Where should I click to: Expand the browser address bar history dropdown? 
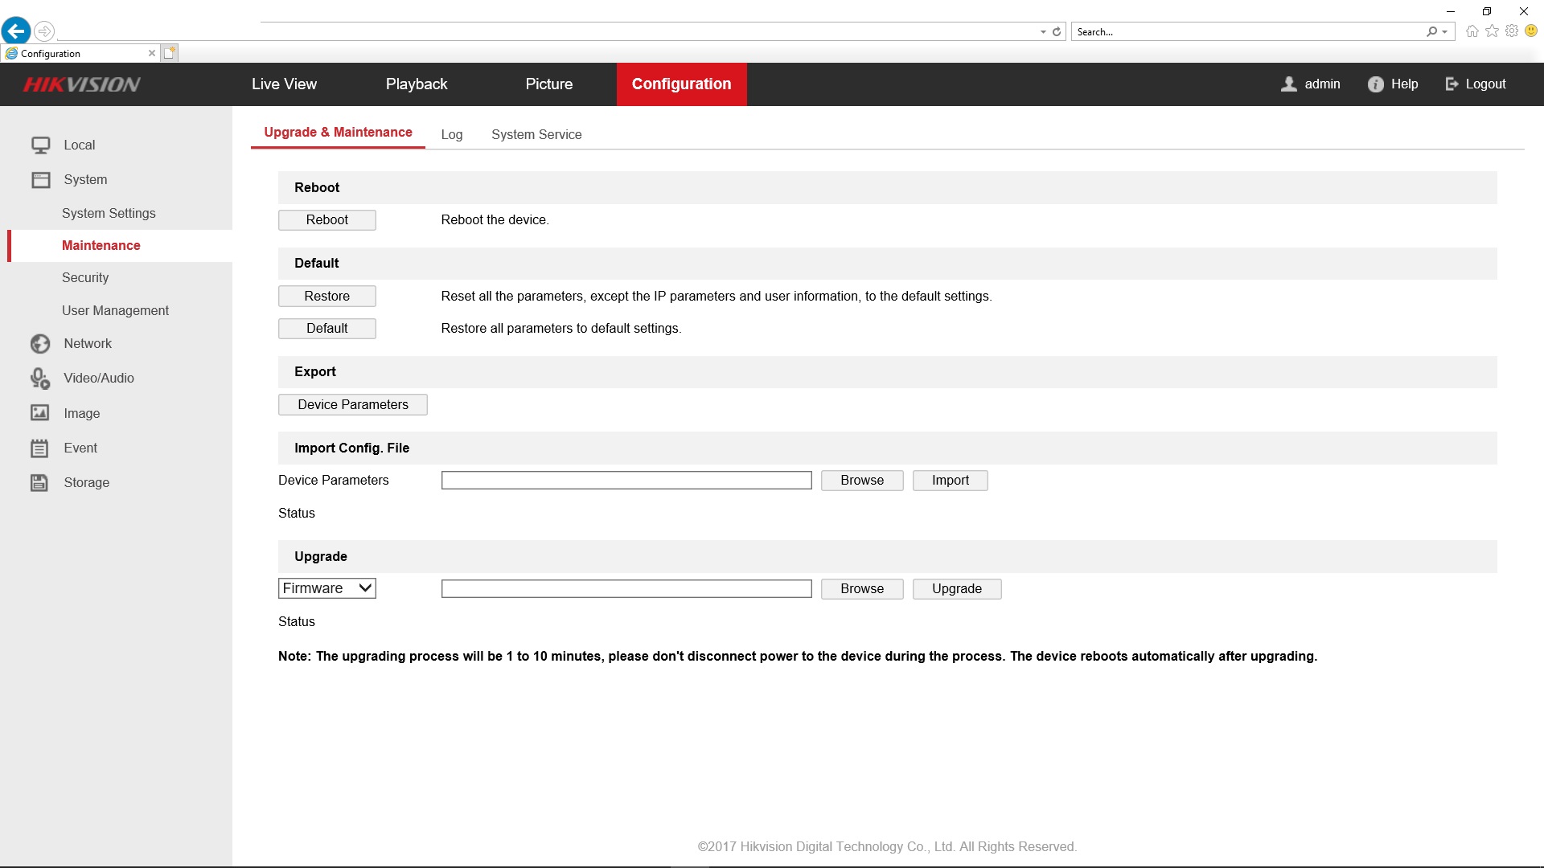[1043, 32]
